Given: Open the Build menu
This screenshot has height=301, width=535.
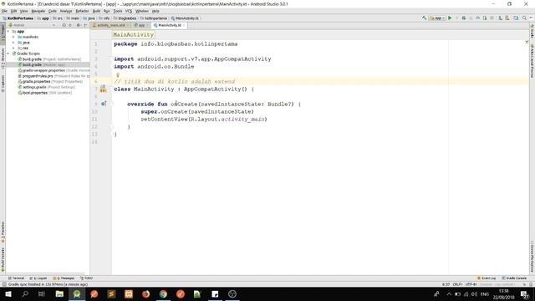Looking at the screenshot, I should click(97, 11).
